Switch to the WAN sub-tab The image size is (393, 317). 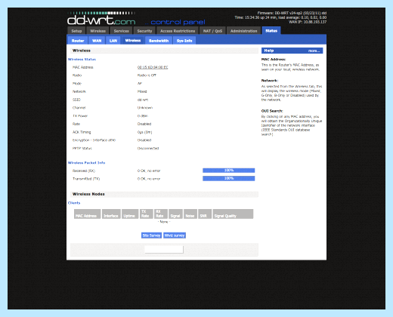point(97,41)
